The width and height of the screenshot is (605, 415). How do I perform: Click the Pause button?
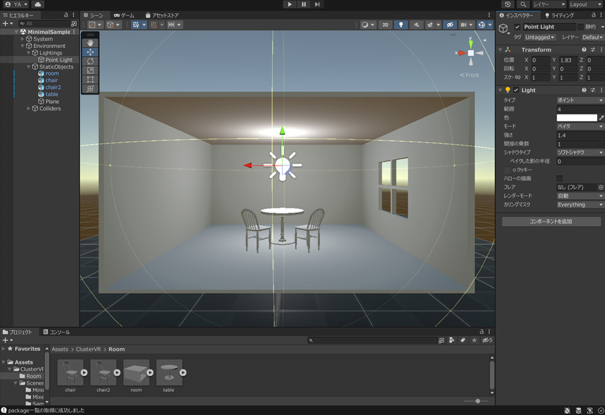(x=304, y=4)
